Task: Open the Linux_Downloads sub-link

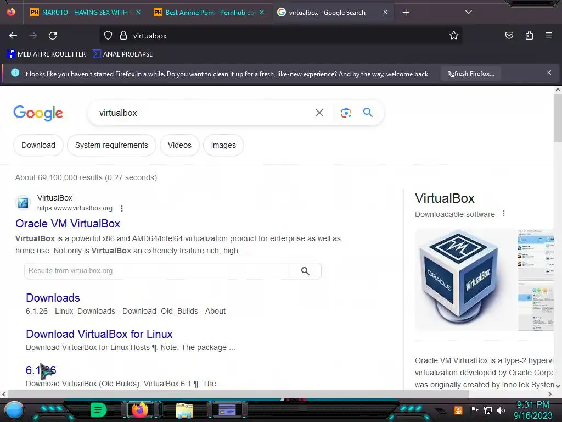Action: pos(85,311)
